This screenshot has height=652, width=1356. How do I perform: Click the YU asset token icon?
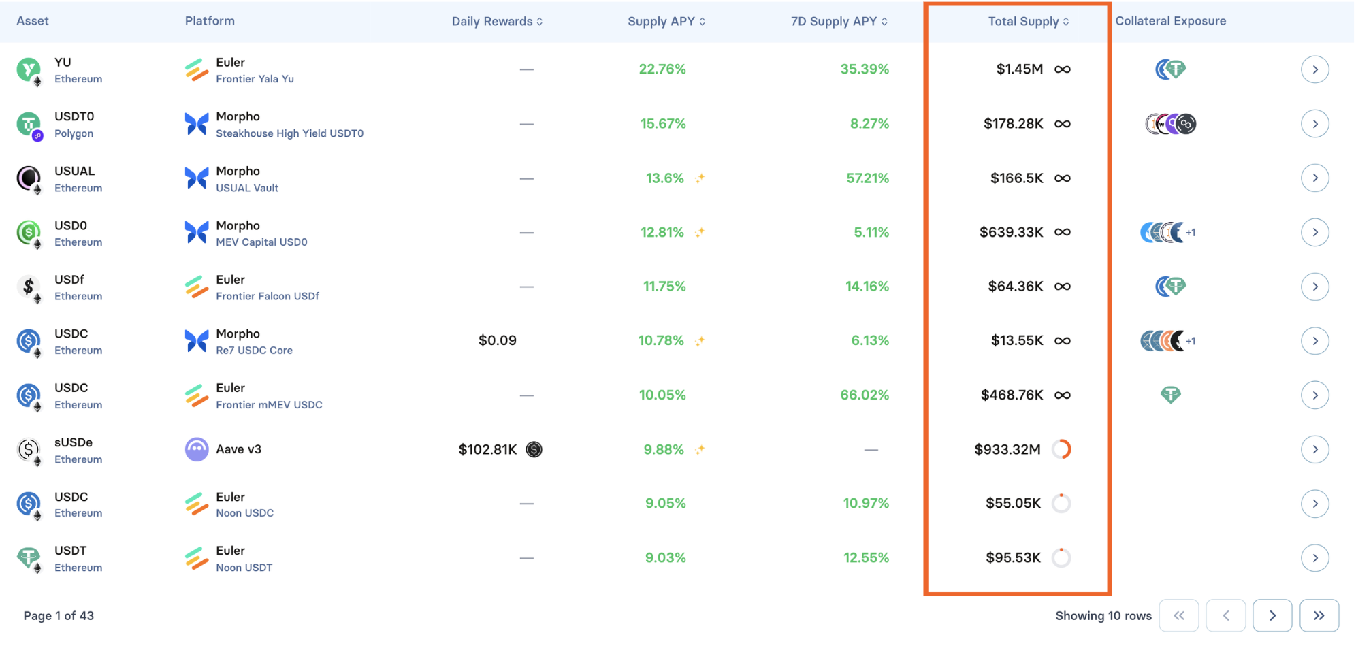tap(29, 69)
